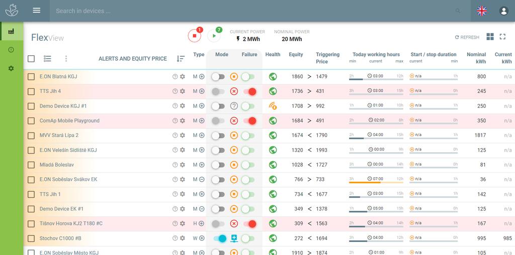Image resolution: width=515 pixels, height=255 pixels.
Task: Click the question status icon in Demo Device KGJ #1 row
Action: click(x=234, y=106)
